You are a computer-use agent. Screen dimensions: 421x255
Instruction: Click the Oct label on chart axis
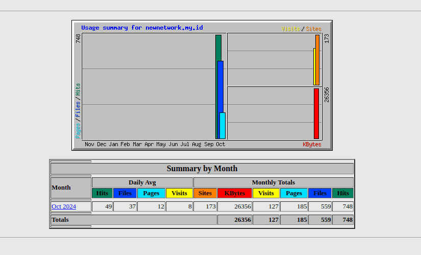point(220,145)
